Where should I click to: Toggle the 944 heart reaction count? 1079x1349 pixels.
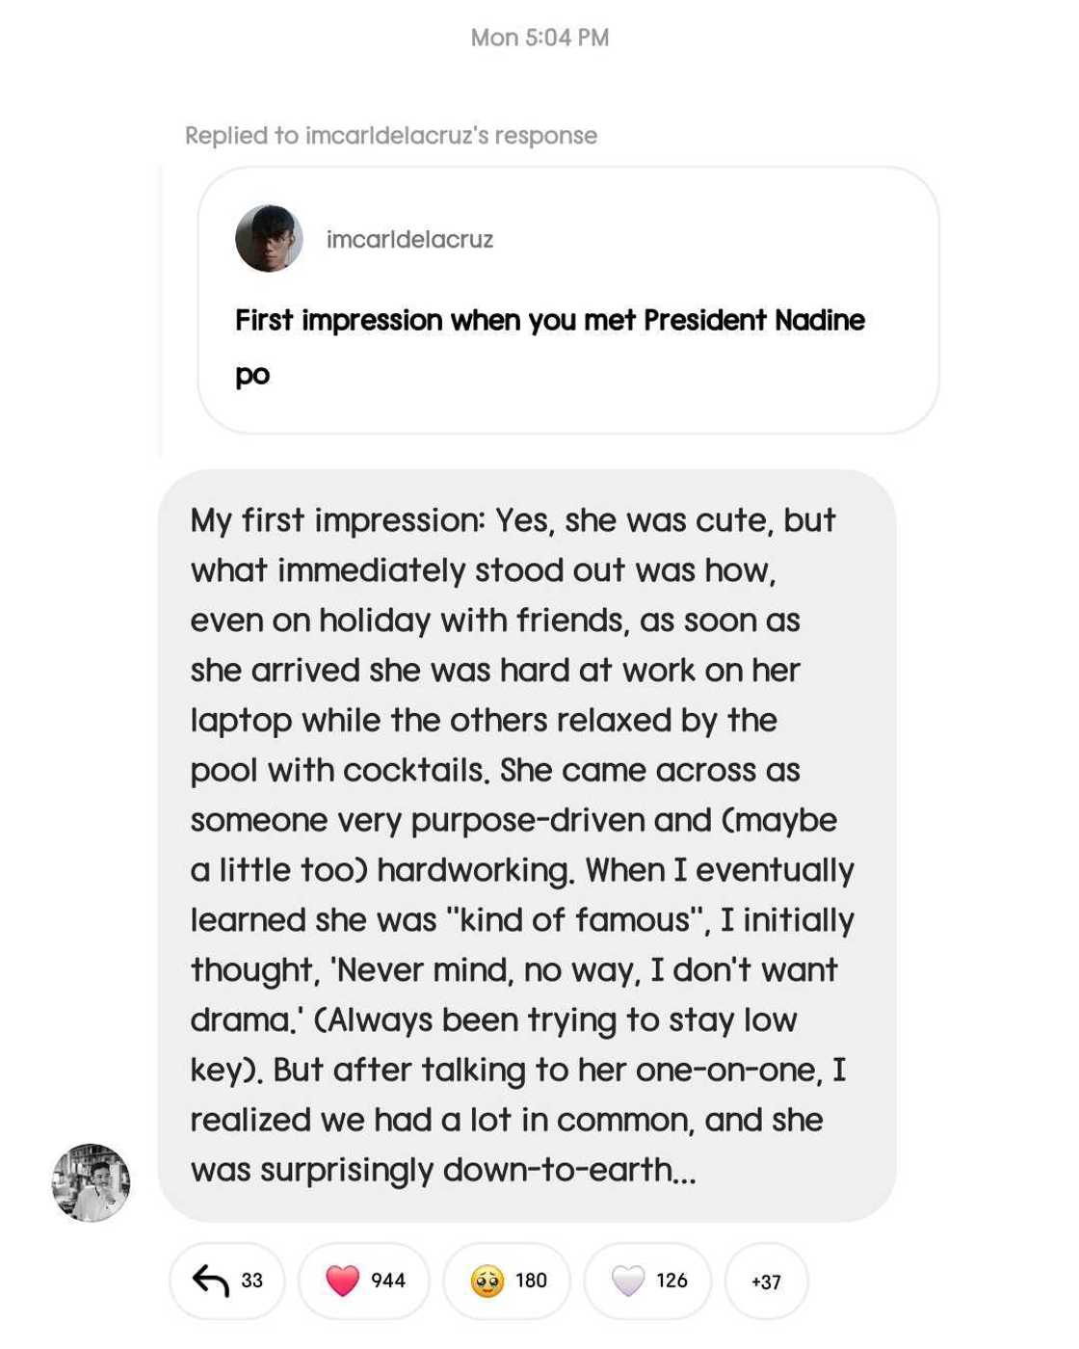388,1281
